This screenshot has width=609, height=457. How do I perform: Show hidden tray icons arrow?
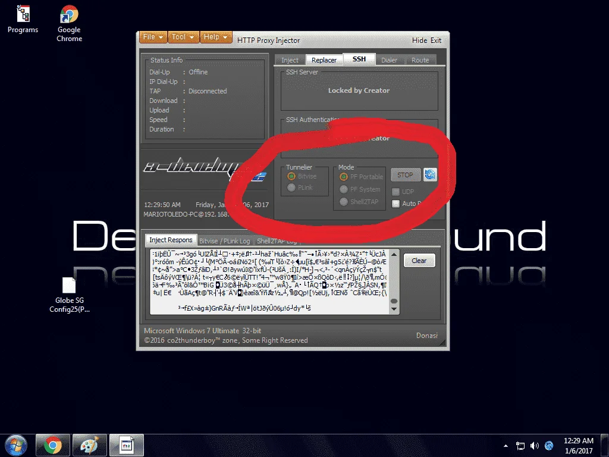(506, 446)
